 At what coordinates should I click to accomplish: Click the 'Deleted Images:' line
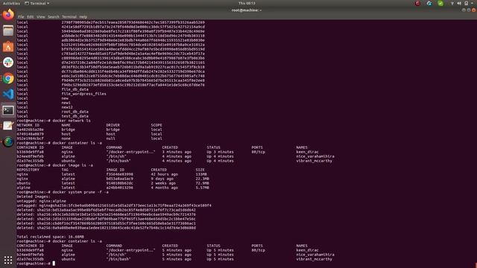pyautogui.click(x=34, y=197)
